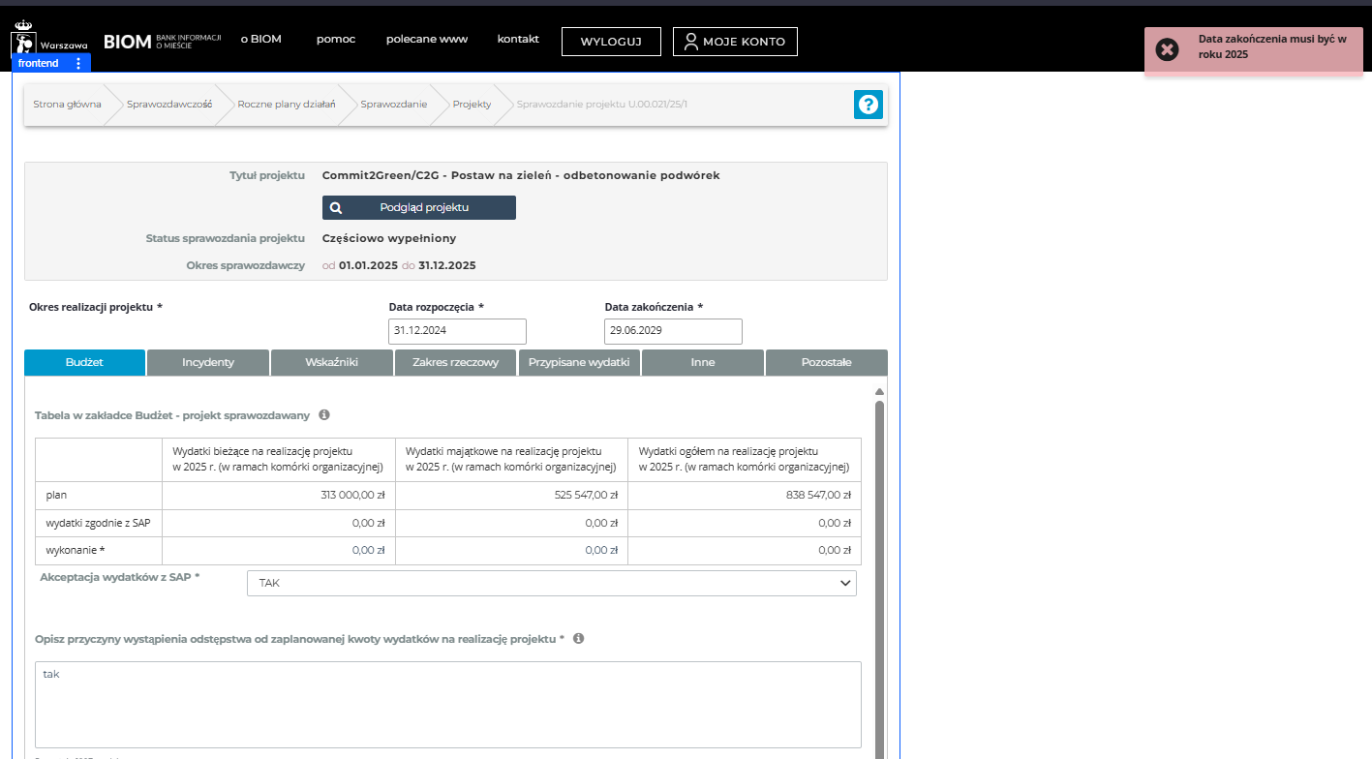Open the Wskaźniki tab
Image resolution: width=1372 pixels, height=759 pixels.
[x=331, y=362]
